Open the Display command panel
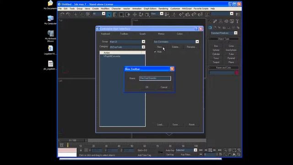The image size is (293, 165). (232, 22)
